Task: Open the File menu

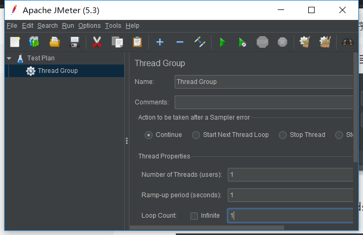Action: (x=12, y=26)
